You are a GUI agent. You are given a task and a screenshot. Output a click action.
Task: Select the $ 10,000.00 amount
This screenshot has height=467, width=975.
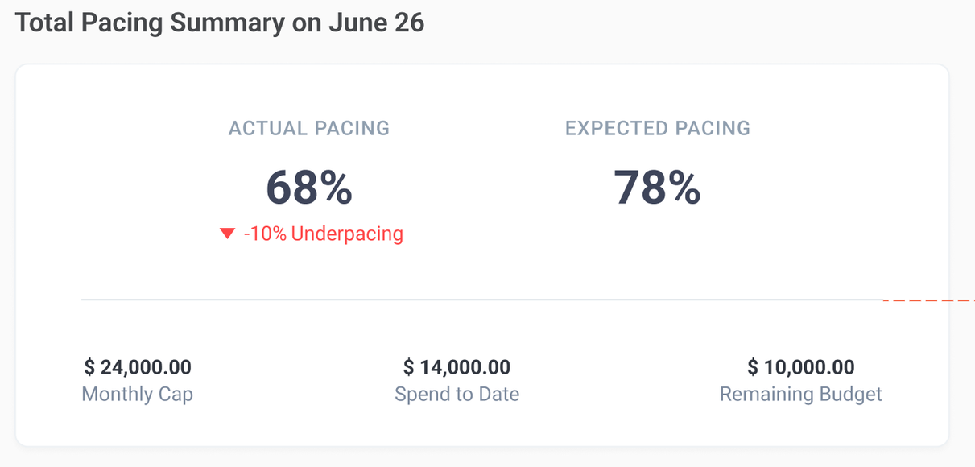pos(801,368)
